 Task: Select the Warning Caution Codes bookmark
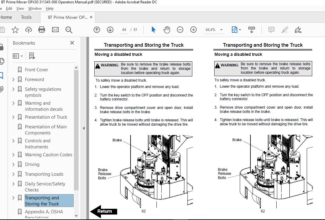pyautogui.click(x=48, y=154)
